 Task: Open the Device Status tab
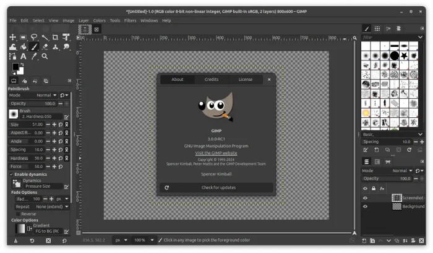24,81
